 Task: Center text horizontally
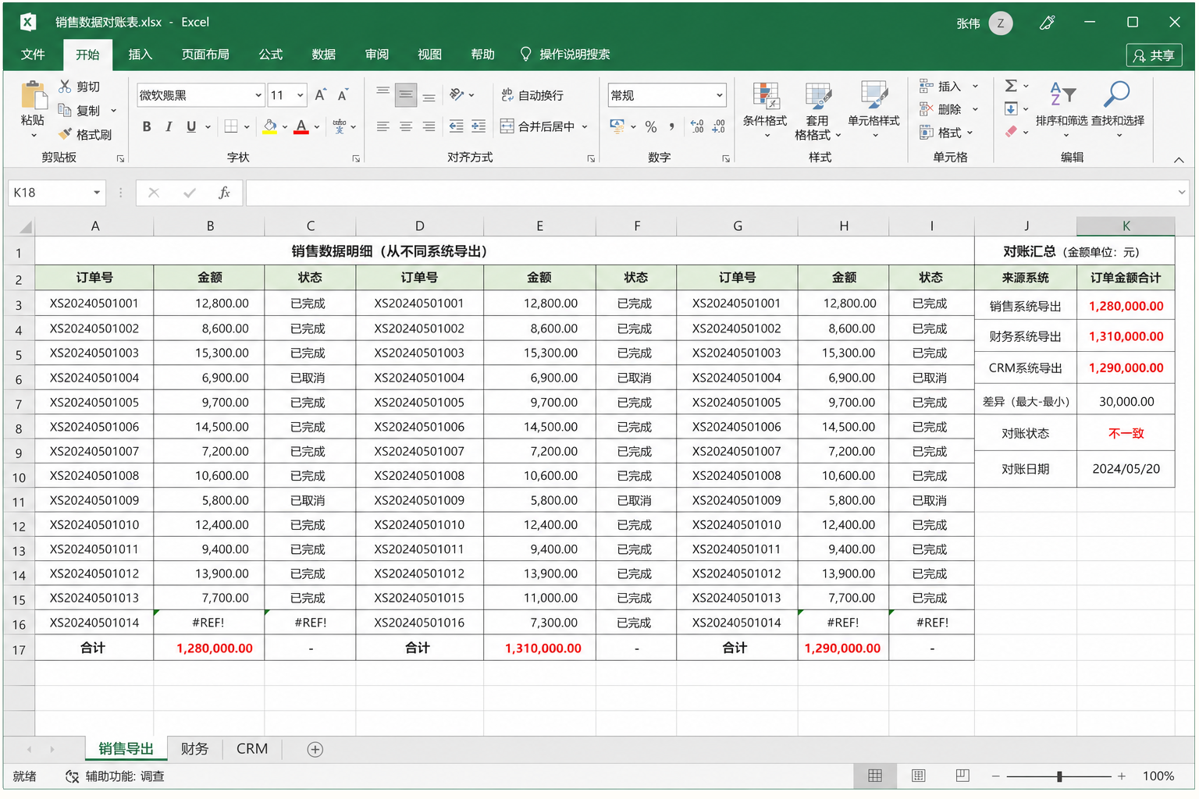(x=406, y=126)
